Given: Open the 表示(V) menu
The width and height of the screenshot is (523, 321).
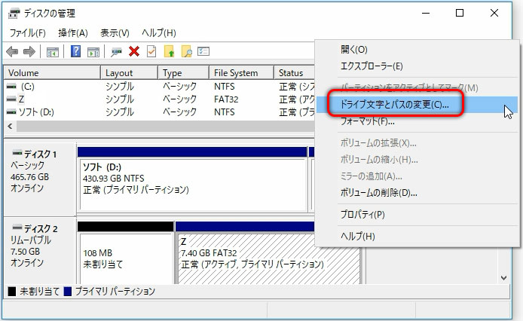Looking at the screenshot, I should point(115,33).
